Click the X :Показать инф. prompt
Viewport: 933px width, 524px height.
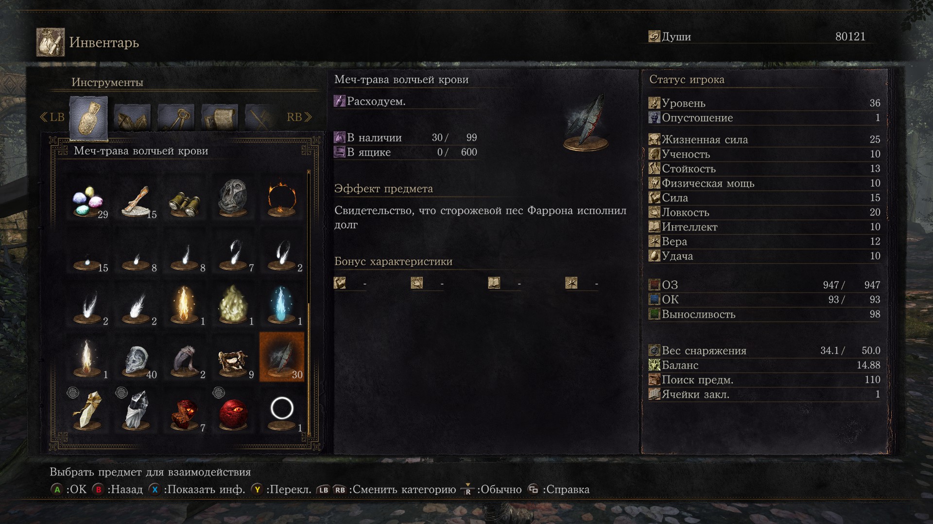(x=197, y=489)
